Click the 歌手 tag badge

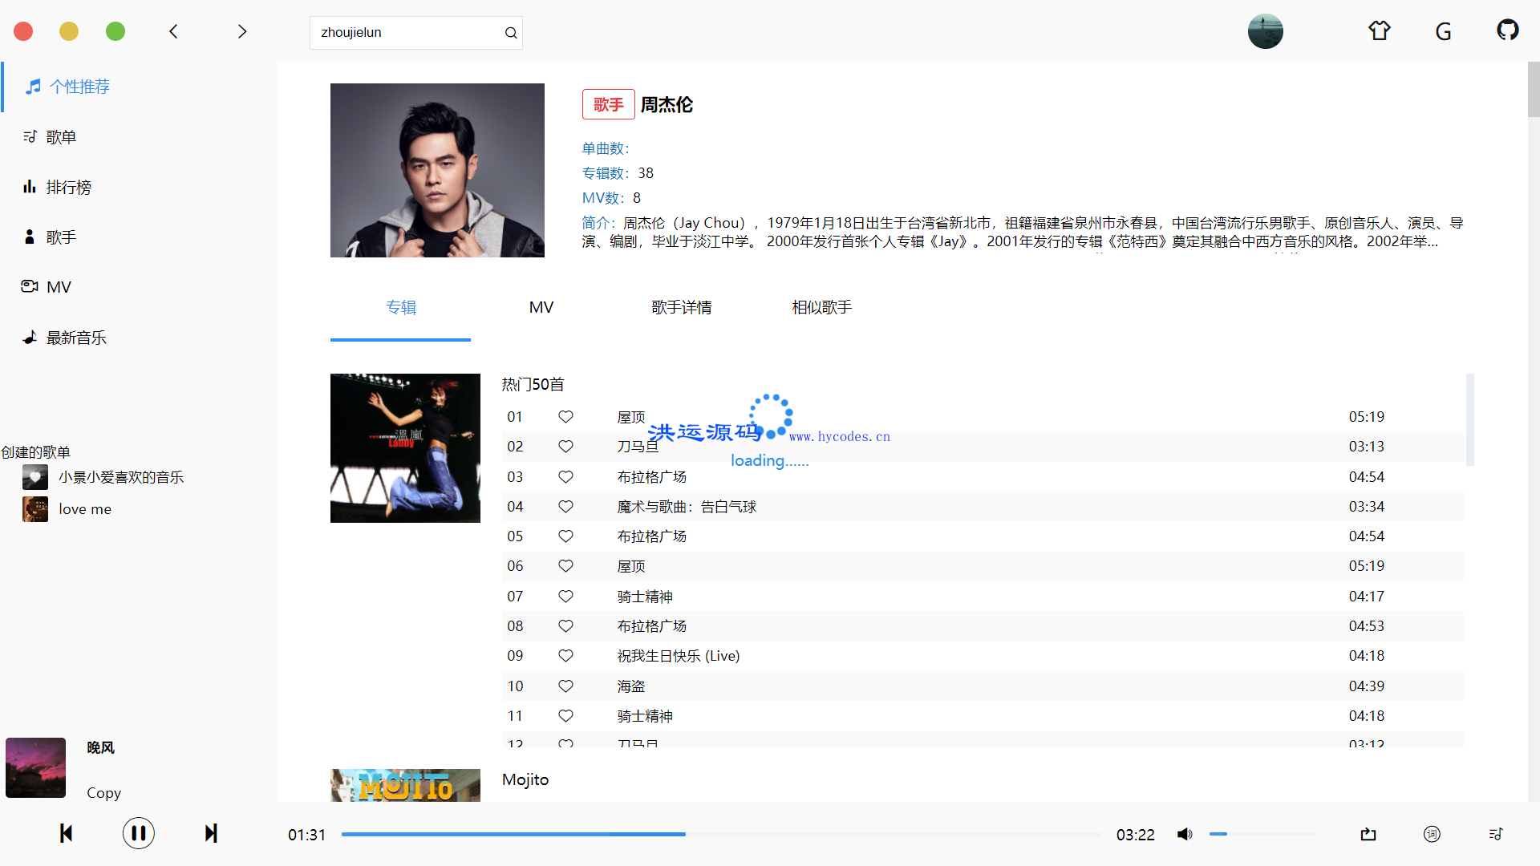click(608, 104)
